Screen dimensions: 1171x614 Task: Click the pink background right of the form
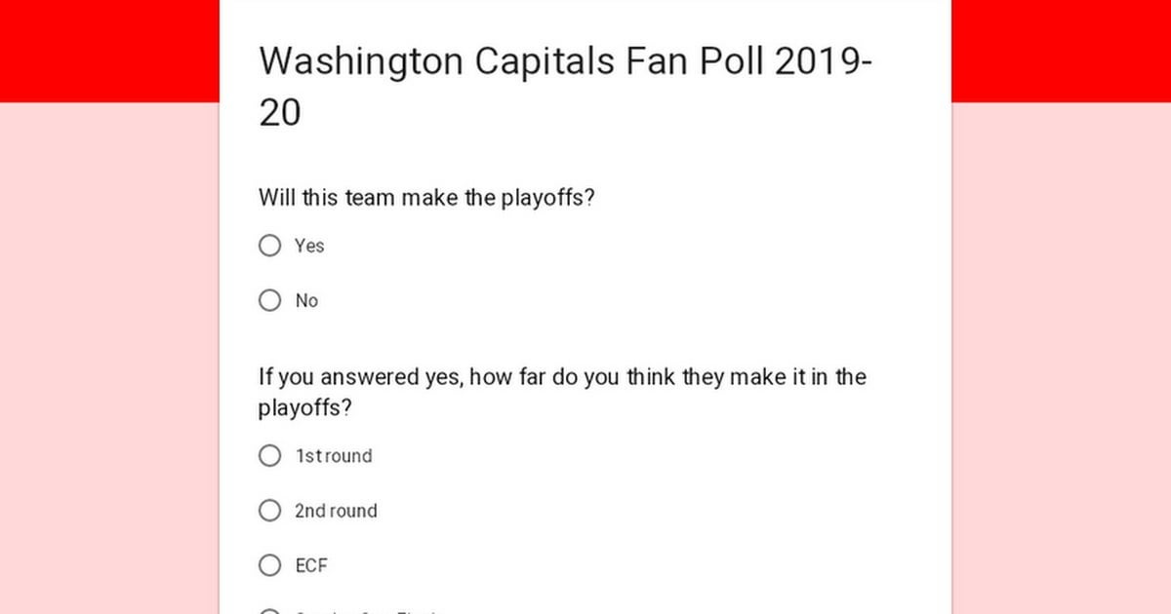(1061, 358)
